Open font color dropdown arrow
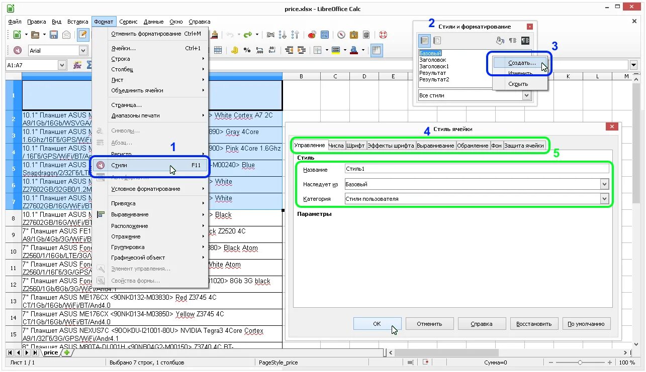Screen dimensions: 646x372 (x=363, y=50)
